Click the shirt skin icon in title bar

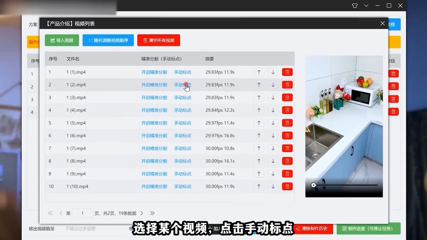[355, 6]
